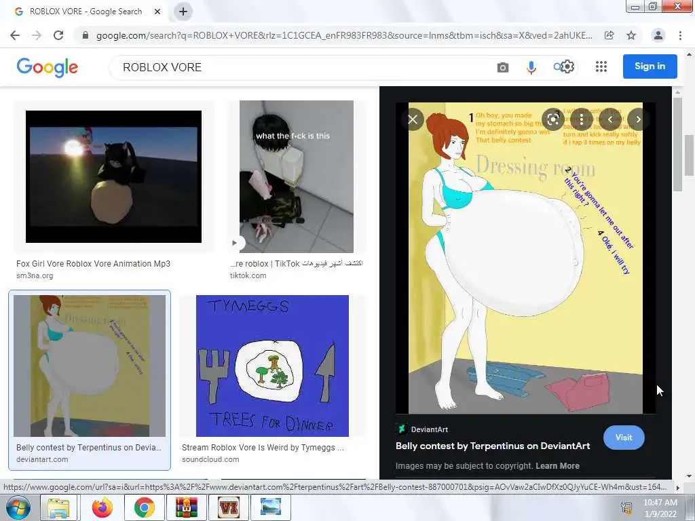Search by image with camera icon
The image size is (695, 521).
tap(503, 67)
